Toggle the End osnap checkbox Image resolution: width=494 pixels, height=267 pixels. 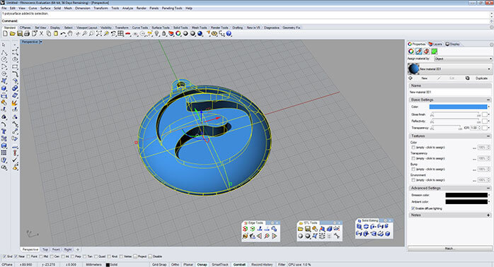pyautogui.click(x=4, y=256)
